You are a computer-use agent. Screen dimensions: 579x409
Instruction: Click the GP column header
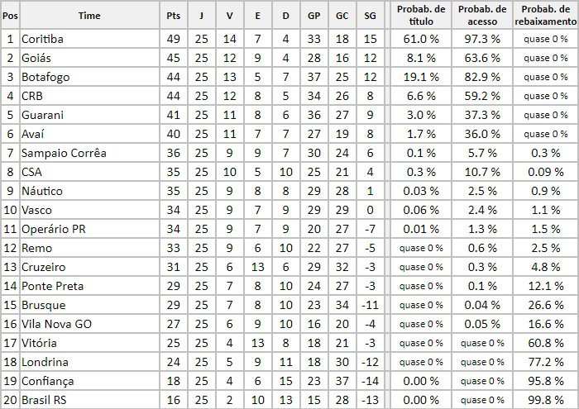coord(313,16)
